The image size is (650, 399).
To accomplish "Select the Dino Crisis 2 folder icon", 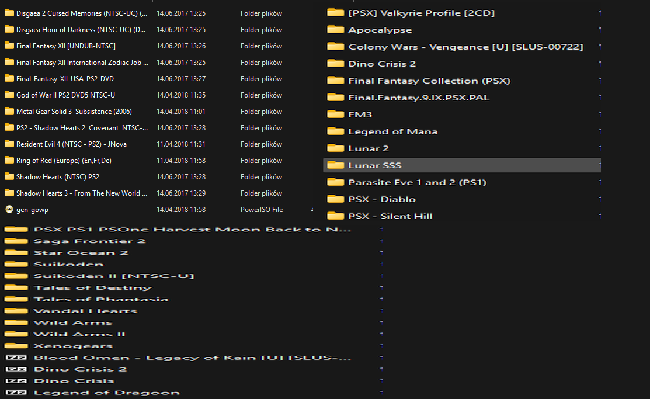I will 335,64.
